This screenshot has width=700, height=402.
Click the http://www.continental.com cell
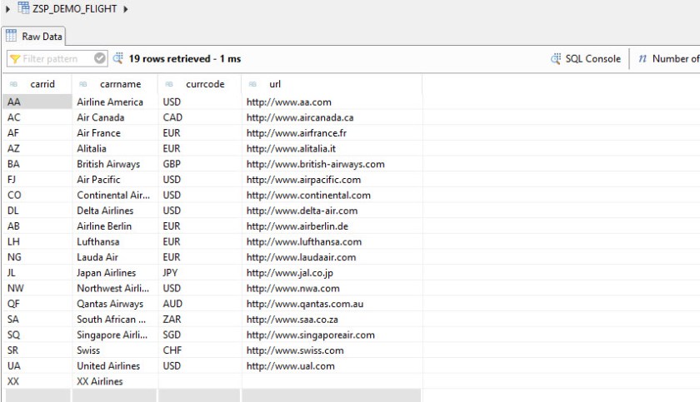[x=332, y=196]
